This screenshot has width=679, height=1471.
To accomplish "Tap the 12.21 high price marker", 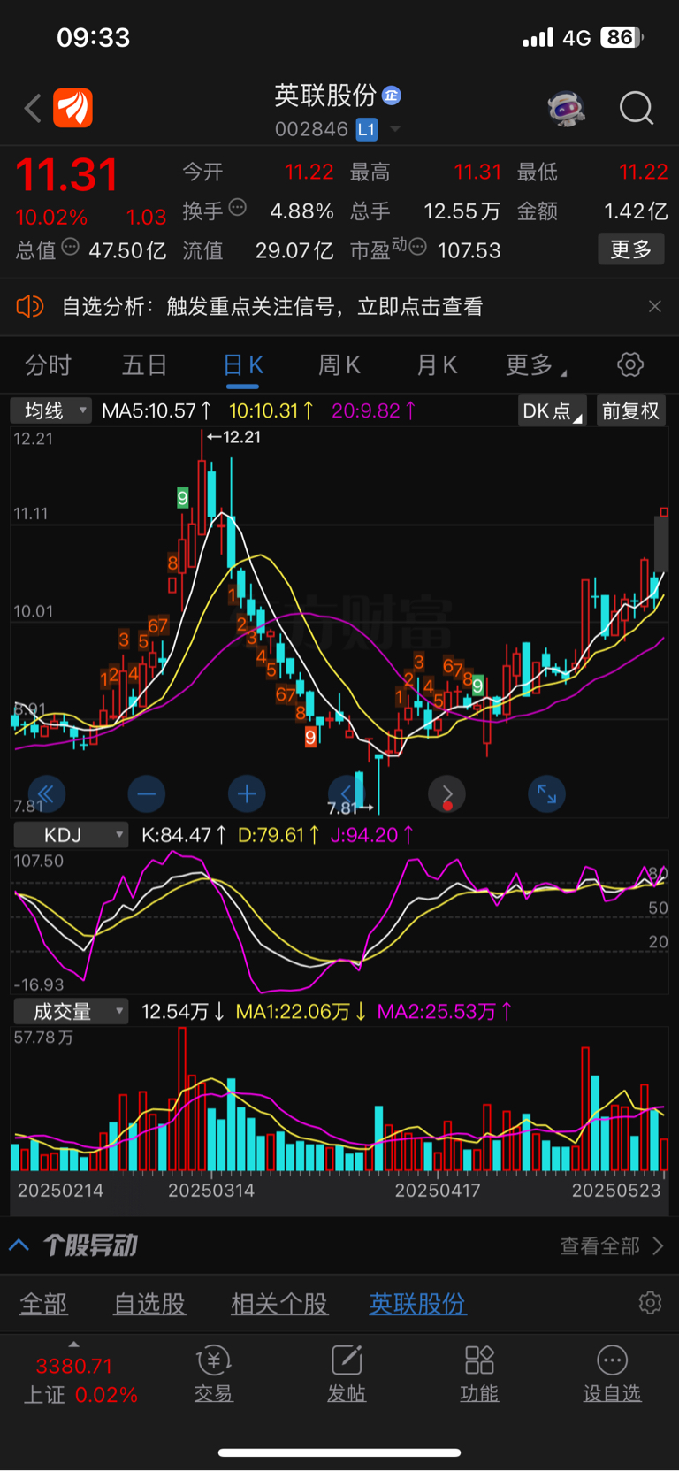I will [x=233, y=437].
